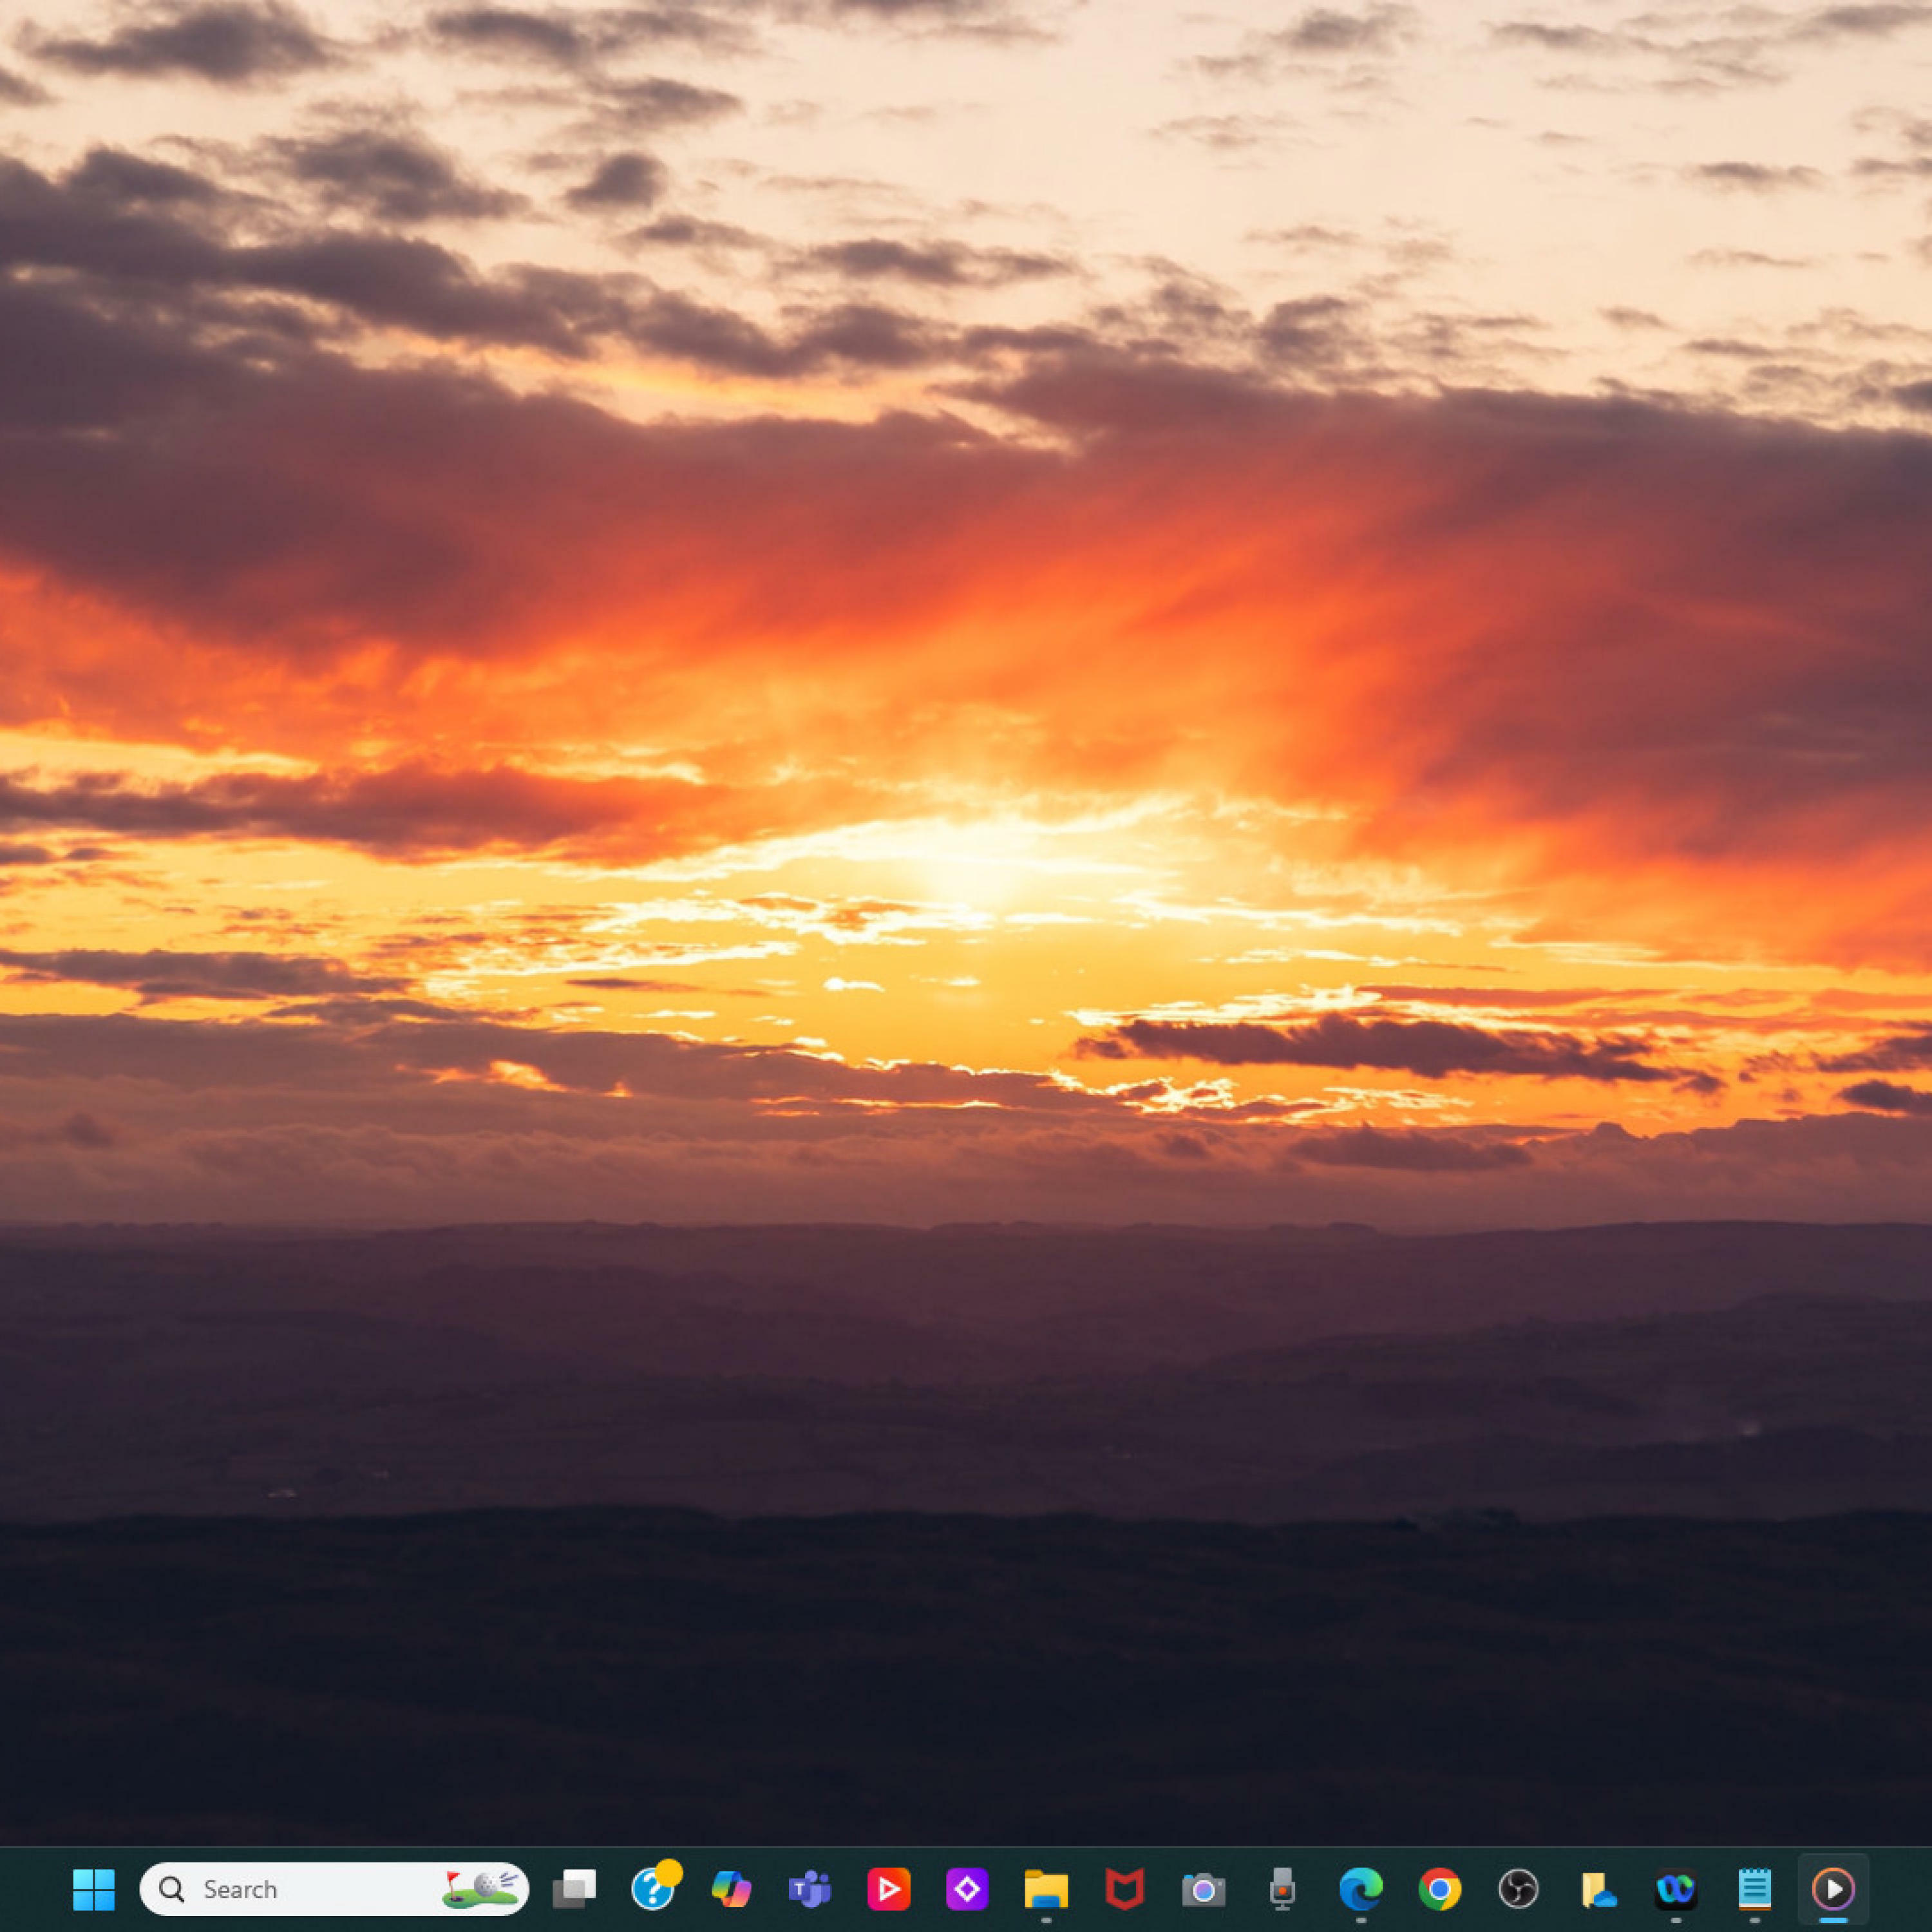This screenshot has height=1932, width=1932.
Task: Open the purple diamond app icon
Action: tap(967, 1889)
